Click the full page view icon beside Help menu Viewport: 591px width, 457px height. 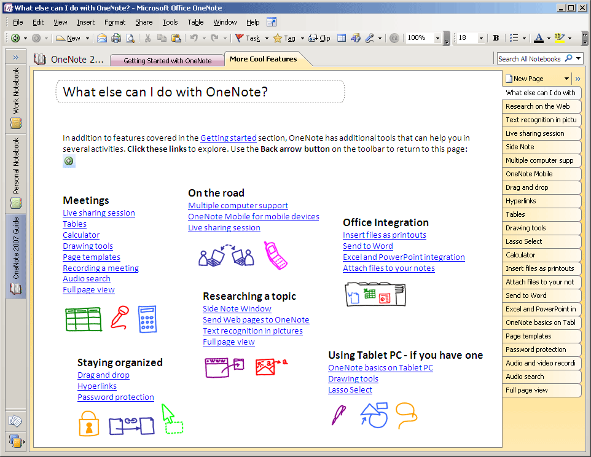click(272, 22)
